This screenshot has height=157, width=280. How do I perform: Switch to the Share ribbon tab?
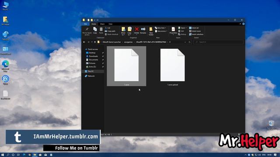tap(102, 24)
